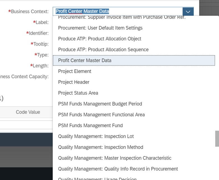Image resolution: width=219 pixels, height=180 pixels.
Task: Open the Business Context dropdown arrow
Action: pos(188,11)
